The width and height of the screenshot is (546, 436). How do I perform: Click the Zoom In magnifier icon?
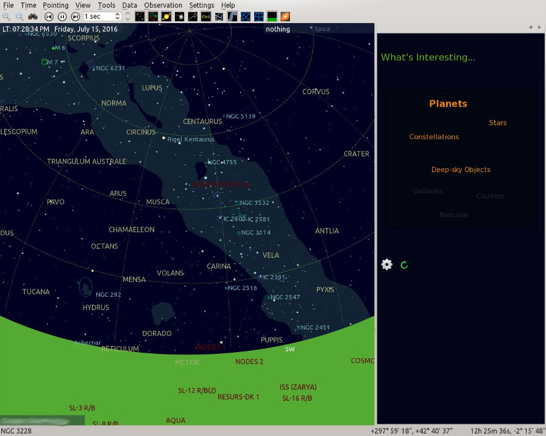[6, 16]
